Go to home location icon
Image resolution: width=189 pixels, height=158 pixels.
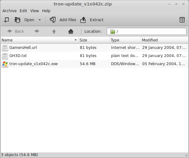(x=71, y=31)
